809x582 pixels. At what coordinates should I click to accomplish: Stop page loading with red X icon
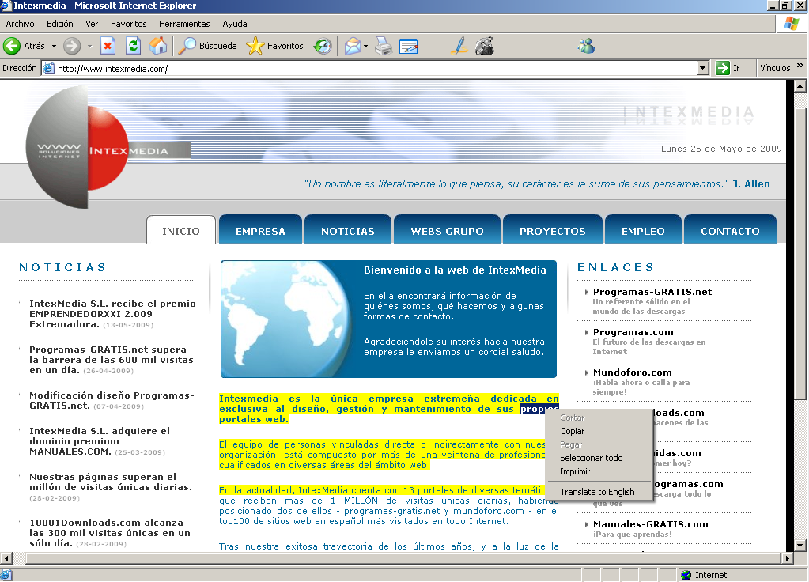point(108,46)
